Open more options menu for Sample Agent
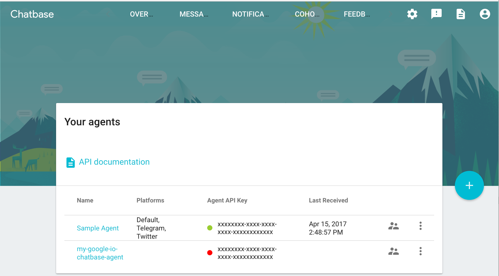 click(x=420, y=226)
